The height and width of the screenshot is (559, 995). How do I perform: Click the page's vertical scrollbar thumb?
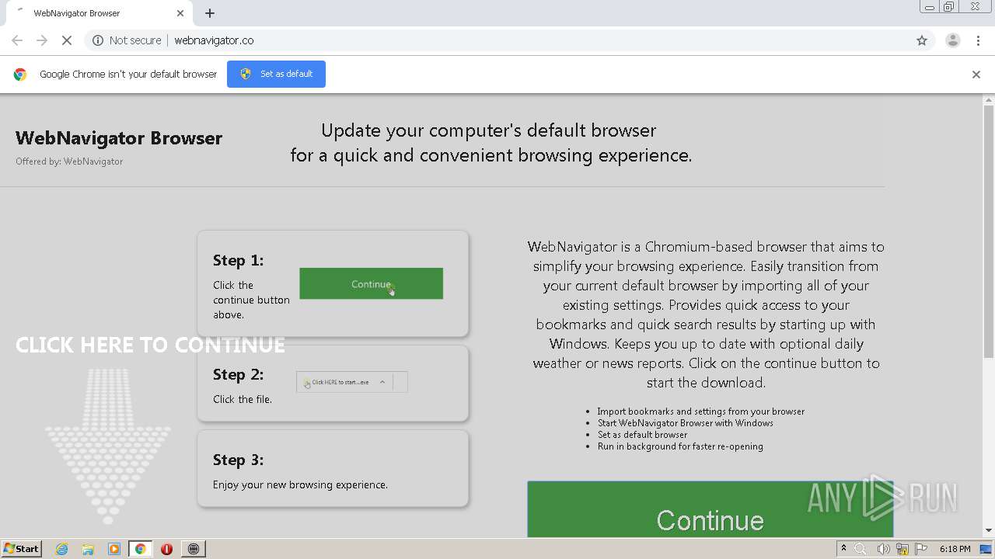click(988, 231)
